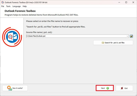Click the 'Program helps to restore deleted items' description
The image size is (137, 96).
tap(42, 15)
